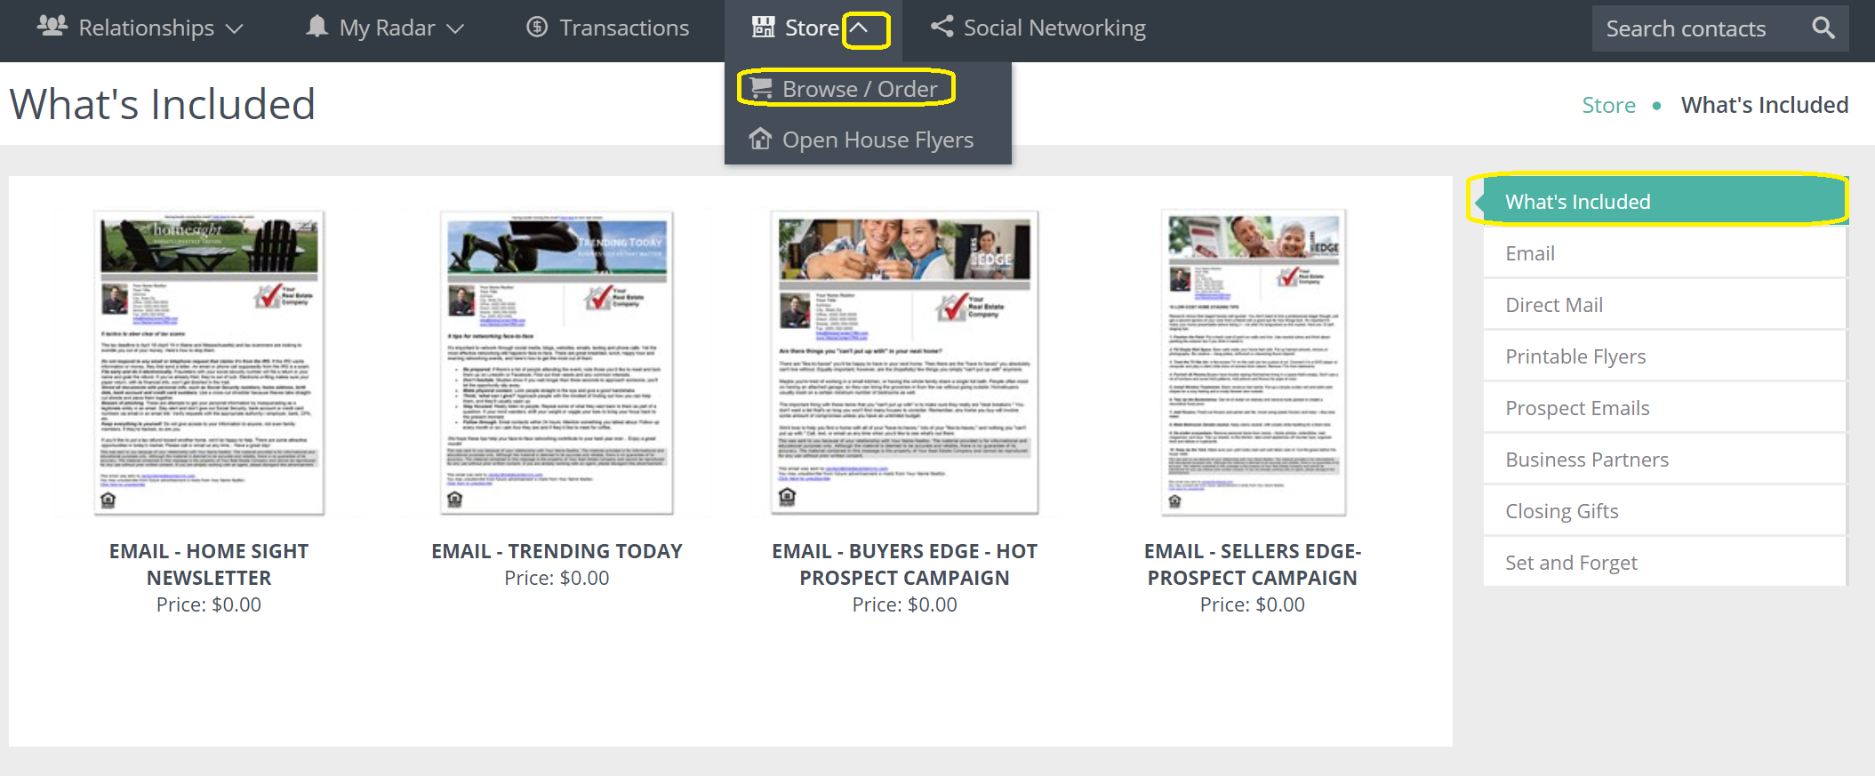
Task: Open the Printable Flyers category
Action: pos(1575,356)
